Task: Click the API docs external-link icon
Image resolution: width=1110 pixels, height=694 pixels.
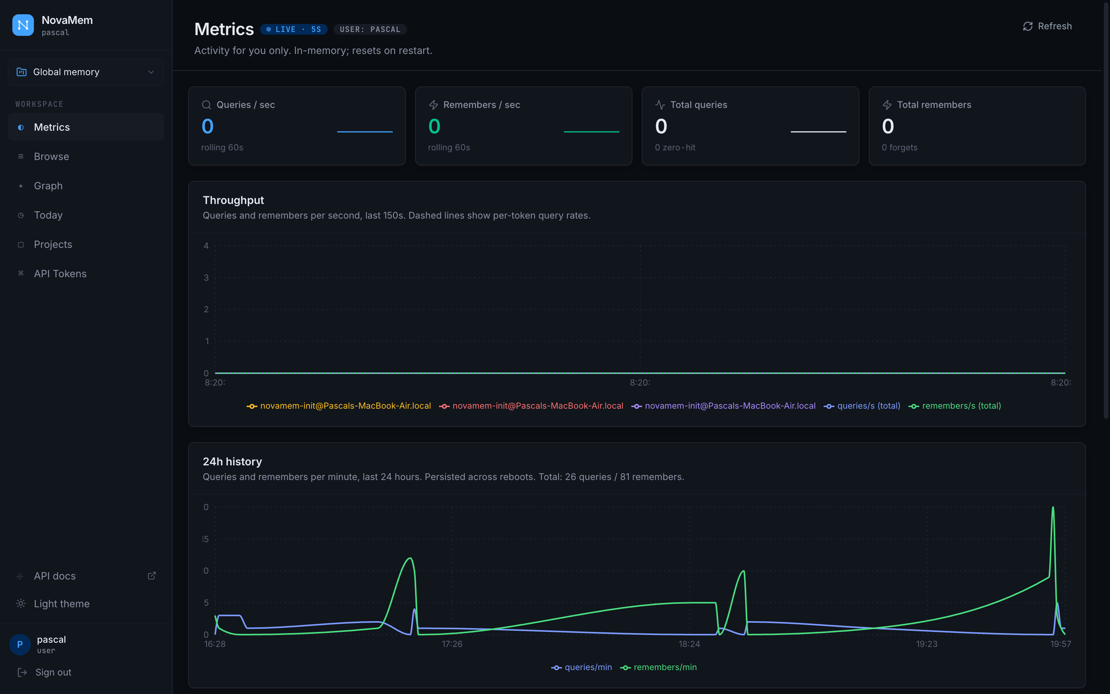Action: [x=152, y=576]
